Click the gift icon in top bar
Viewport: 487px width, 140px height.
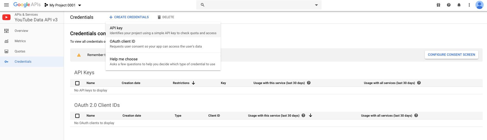tap(438, 5)
